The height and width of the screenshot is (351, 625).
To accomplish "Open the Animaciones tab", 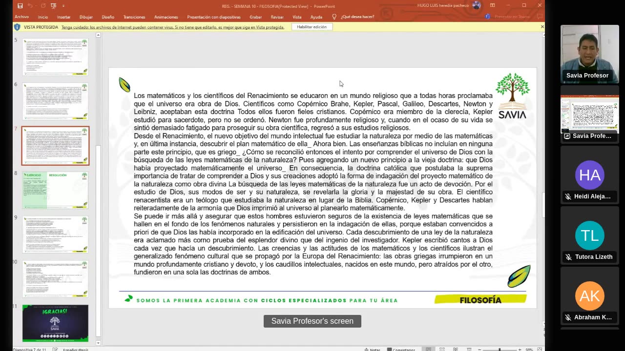I will coord(166,17).
